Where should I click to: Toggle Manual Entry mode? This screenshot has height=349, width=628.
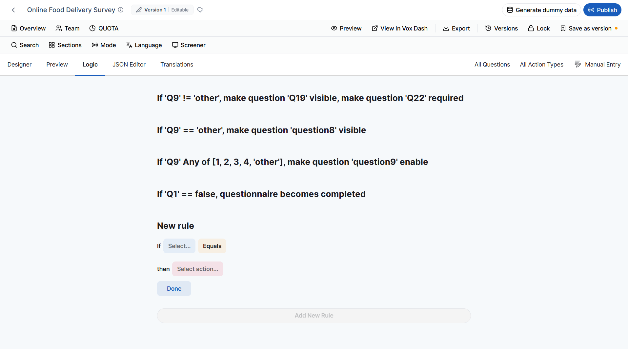597,64
